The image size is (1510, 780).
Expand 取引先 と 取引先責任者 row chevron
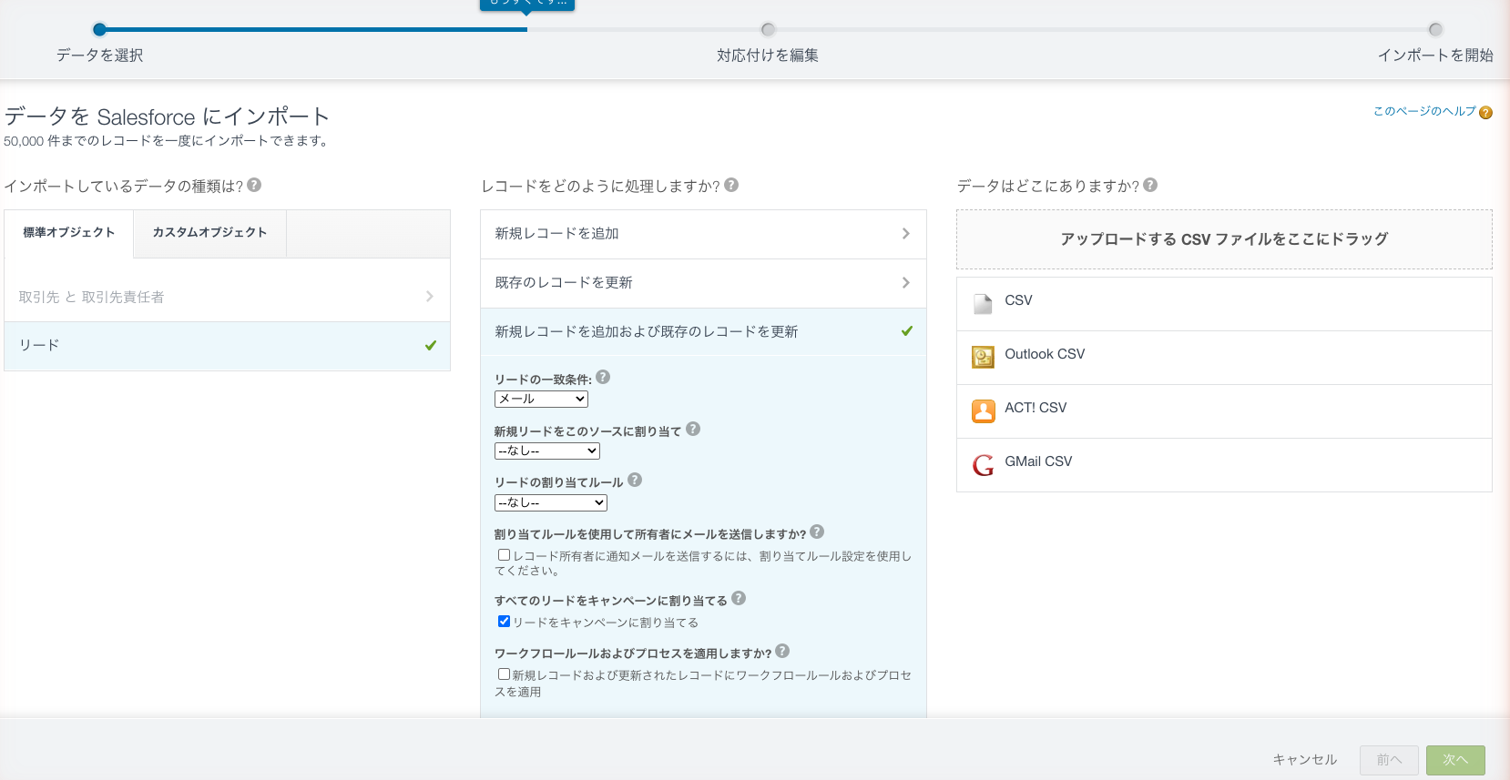tap(429, 297)
